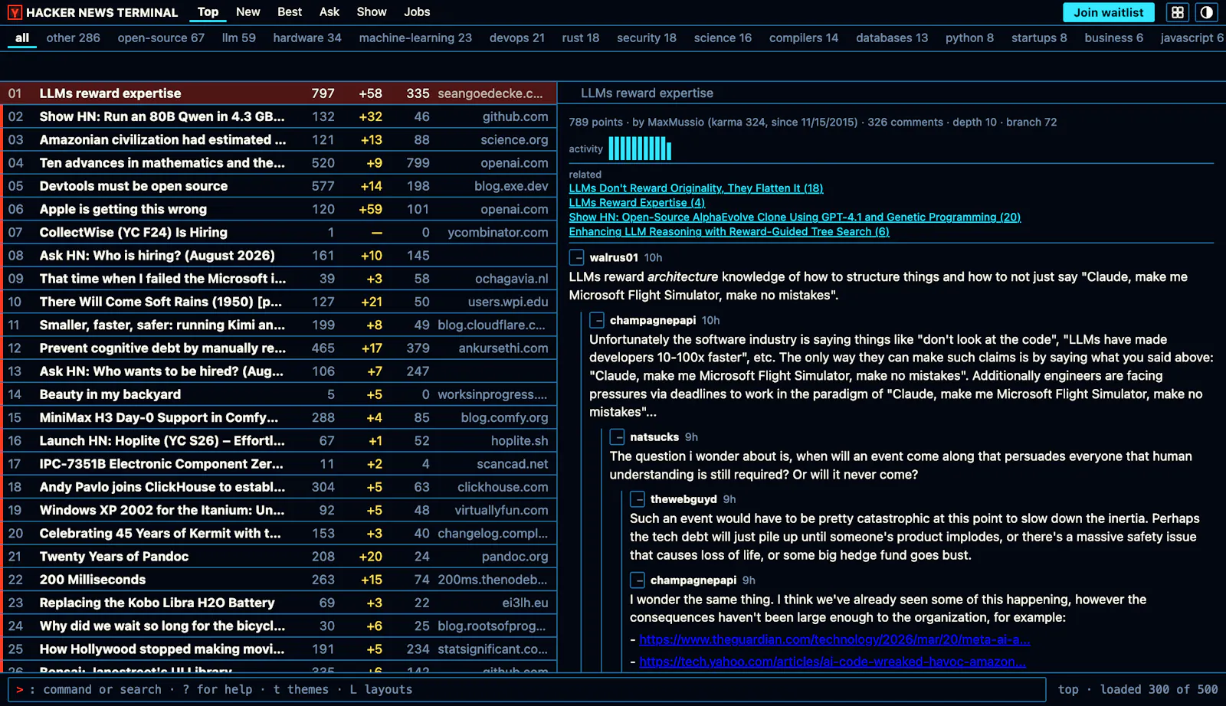The height and width of the screenshot is (706, 1226).
Task: Click the Join waitlist button
Action: click(1109, 12)
